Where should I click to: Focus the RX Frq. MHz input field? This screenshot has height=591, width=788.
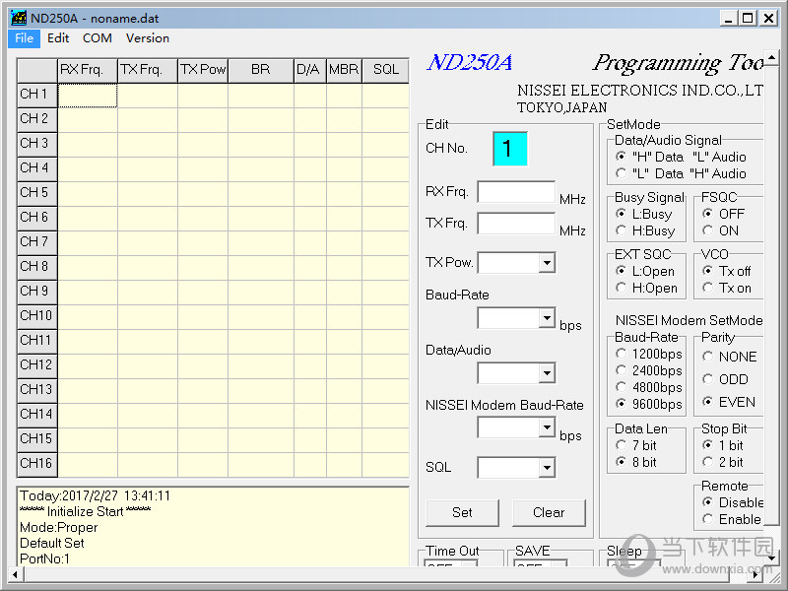click(x=516, y=192)
